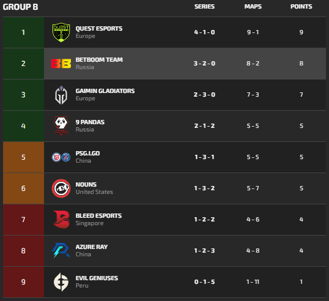
Task: Open the BetBoom Team name link
Action: tap(99, 60)
